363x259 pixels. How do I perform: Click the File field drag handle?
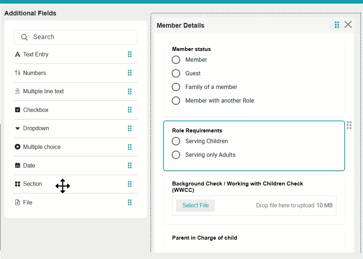pos(130,202)
